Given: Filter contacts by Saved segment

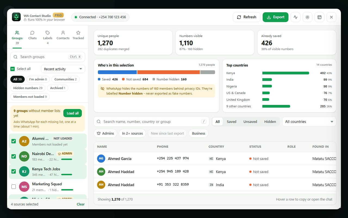Looking at the screenshot, I should 232,122.
